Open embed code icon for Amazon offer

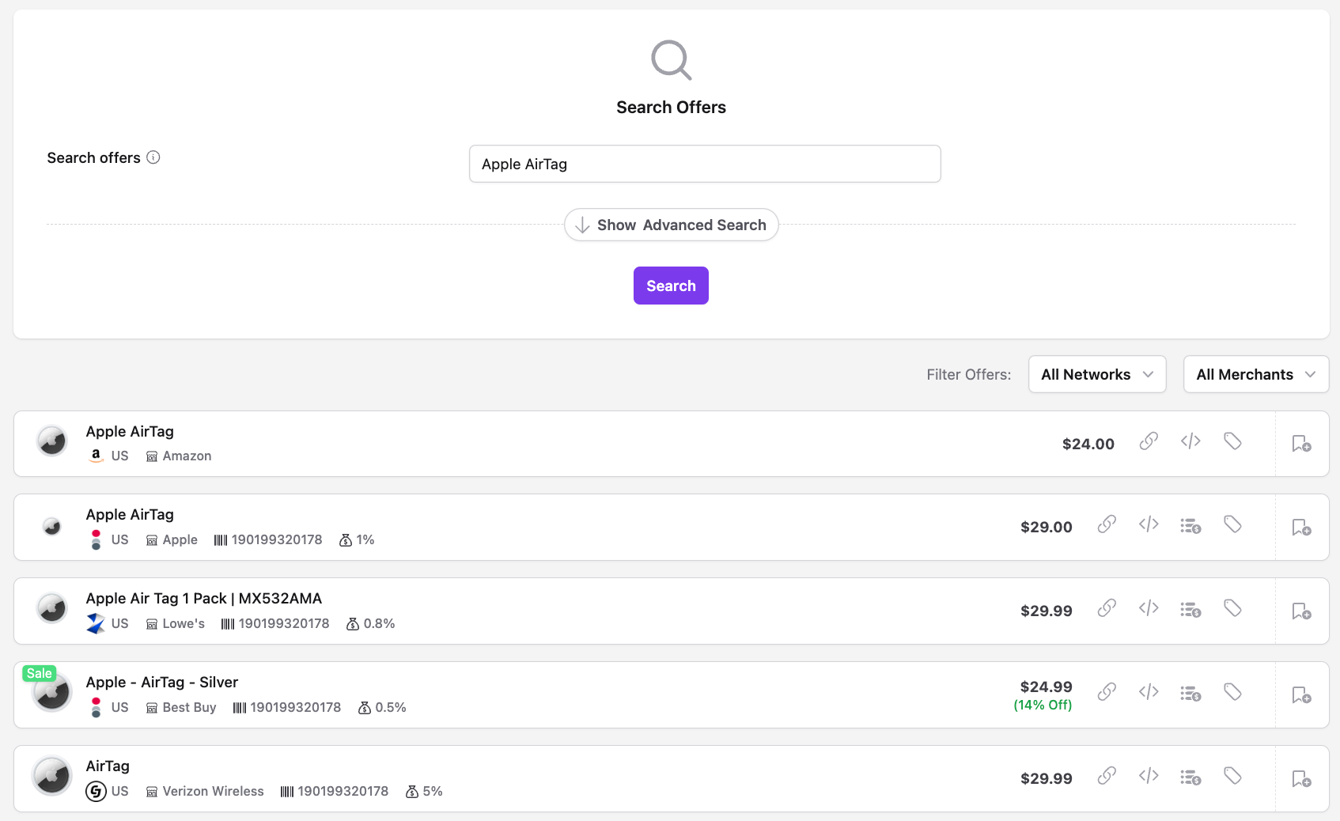pos(1190,441)
